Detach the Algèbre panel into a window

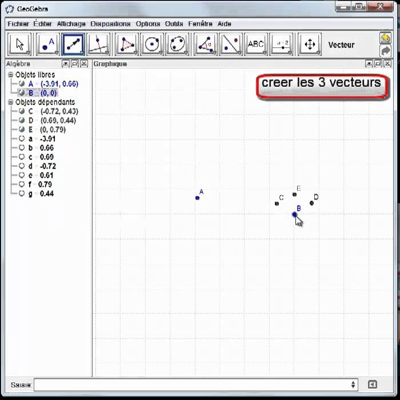click(75, 63)
